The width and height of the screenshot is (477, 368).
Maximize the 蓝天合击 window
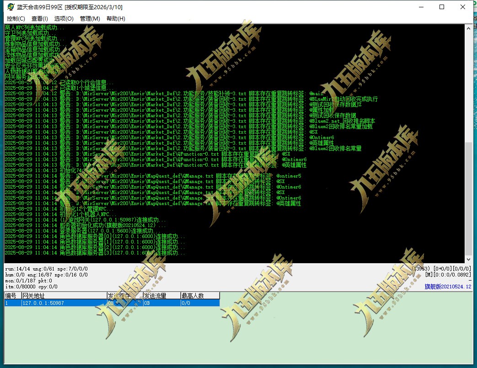pos(442,7)
